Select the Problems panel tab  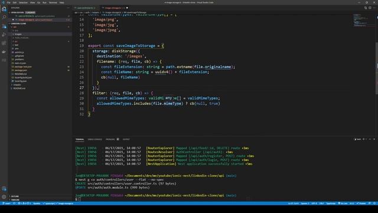pos(112,140)
